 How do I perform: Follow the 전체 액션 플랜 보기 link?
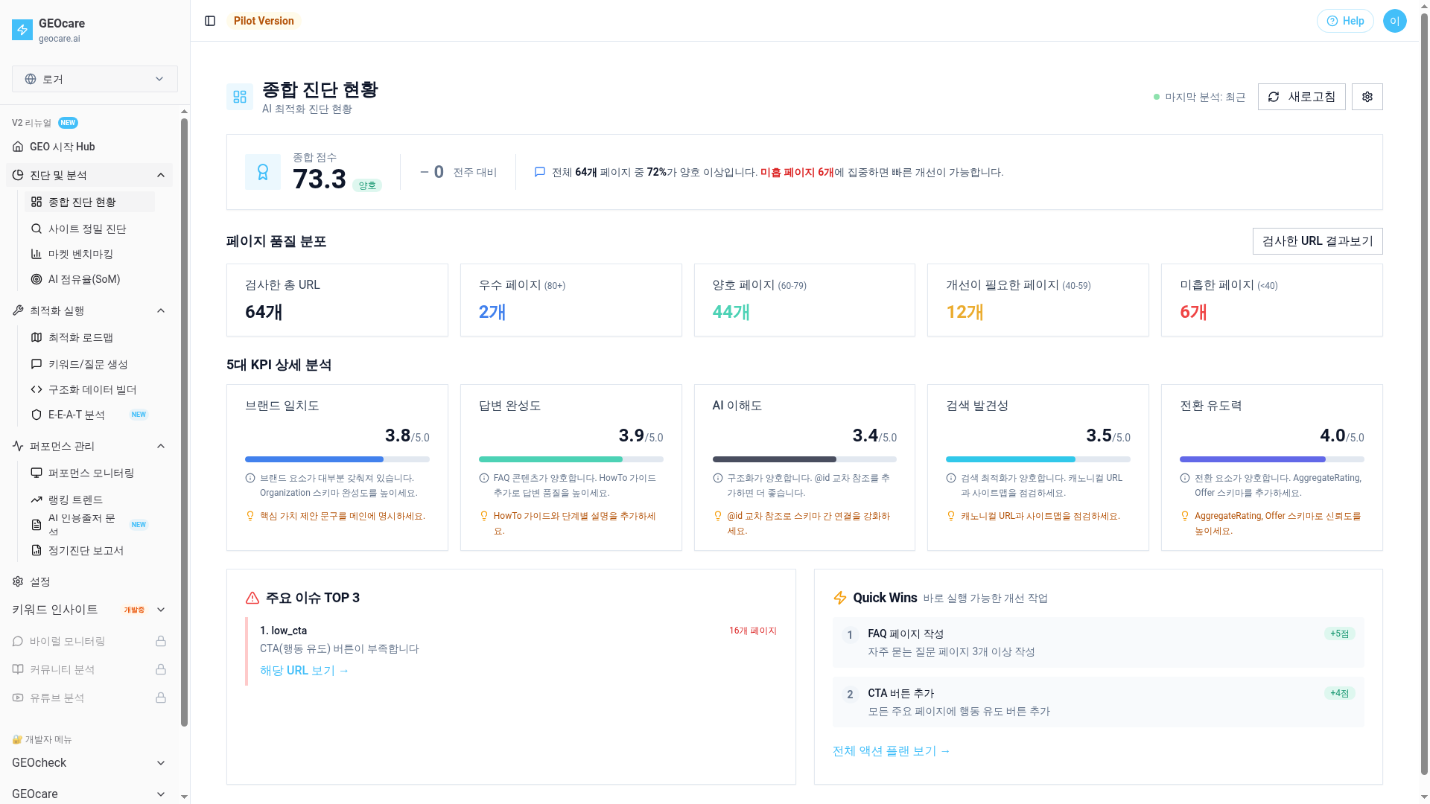click(891, 751)
